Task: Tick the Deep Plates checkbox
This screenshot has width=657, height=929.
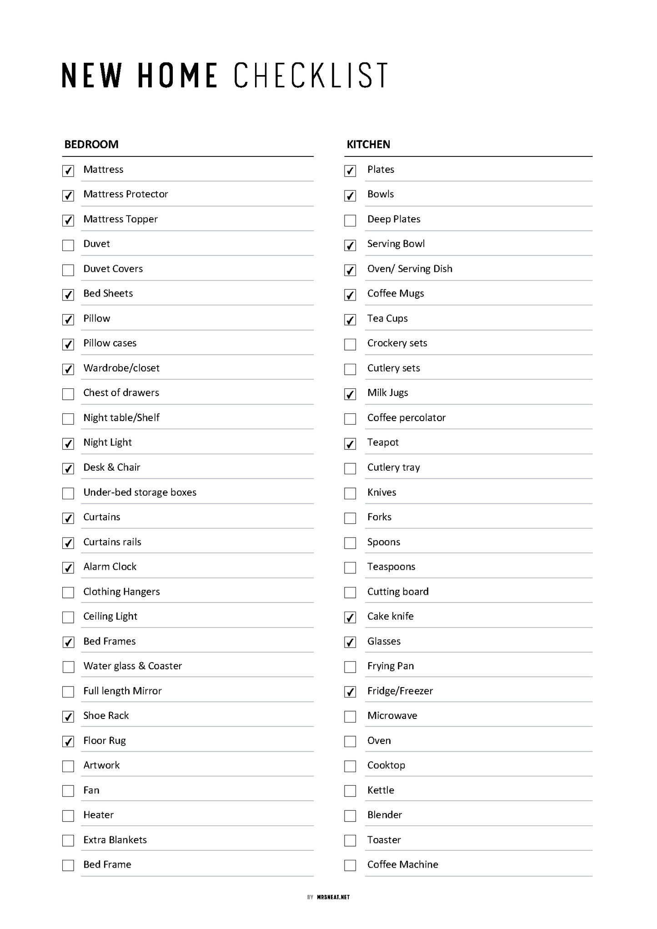Action: pos(350,221)
